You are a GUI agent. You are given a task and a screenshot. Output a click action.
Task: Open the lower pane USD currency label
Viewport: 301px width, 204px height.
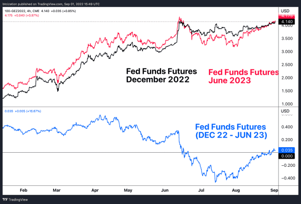point(285,111)
